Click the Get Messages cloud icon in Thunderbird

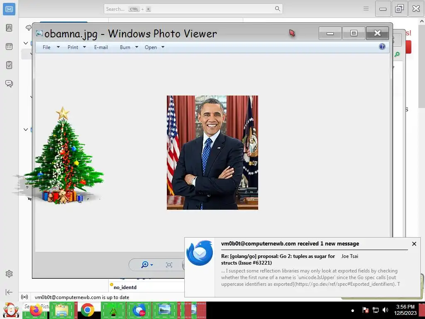(x=29, y=28)
